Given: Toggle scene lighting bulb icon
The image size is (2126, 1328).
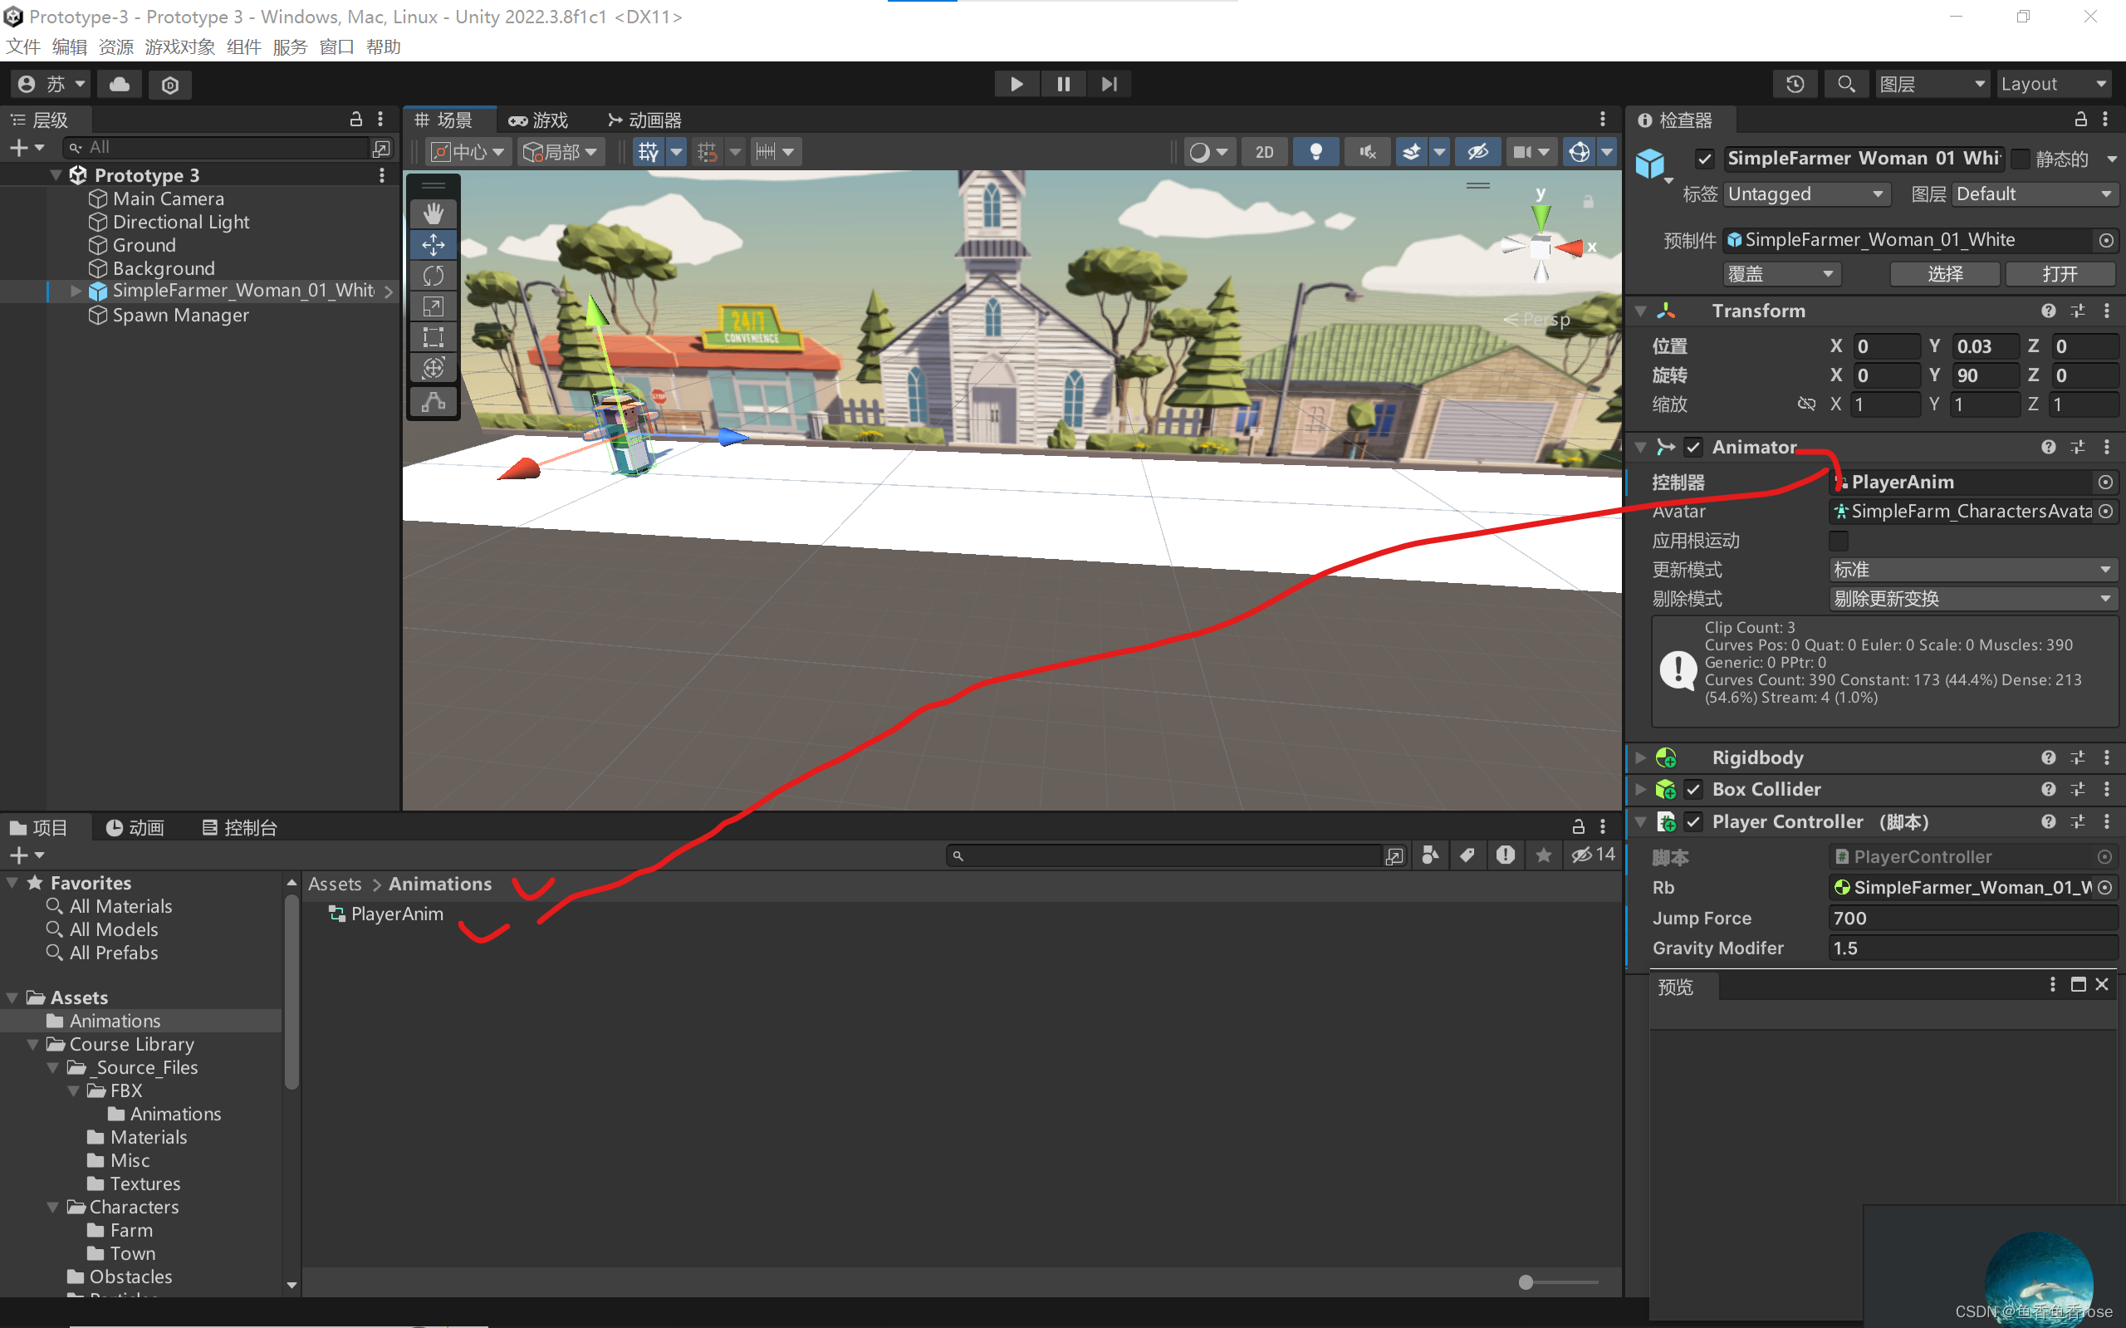Looking at the screenshot, I should 1315,152.
